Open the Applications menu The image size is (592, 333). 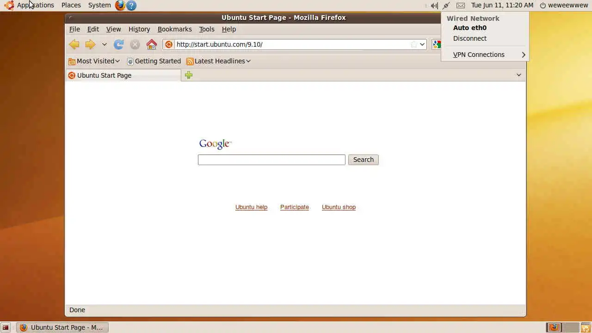click(x=36, y=5)
